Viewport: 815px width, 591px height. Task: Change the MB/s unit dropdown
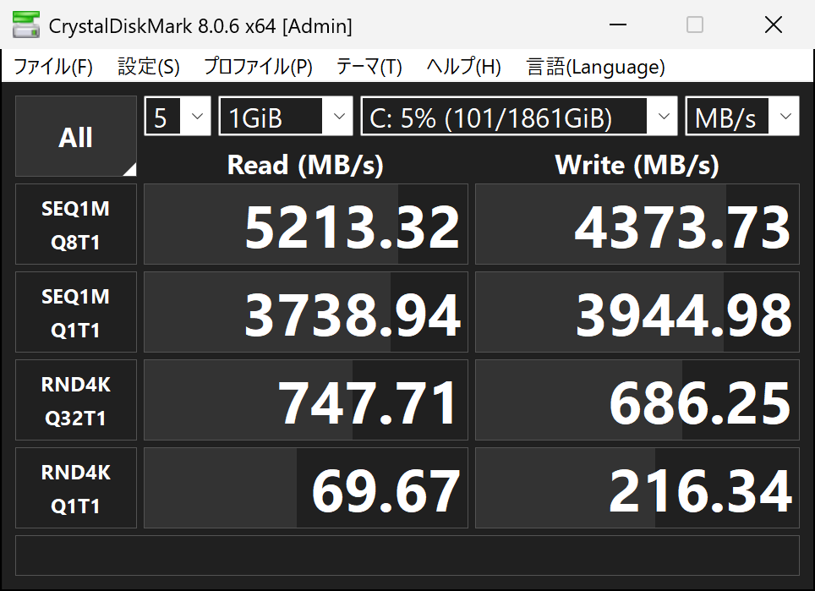pos(741,117)
